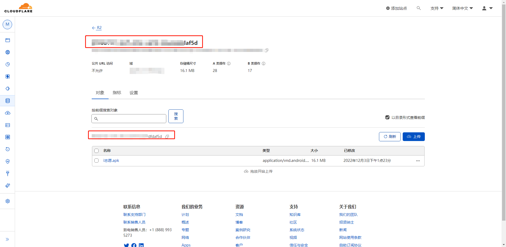Open more actions menu for i志愿.apk
Screen dimensions: 506x247
pos(418,161)
